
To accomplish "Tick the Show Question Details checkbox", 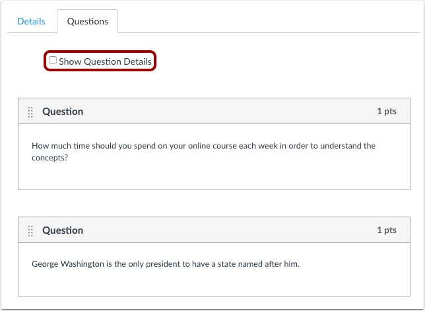I will coord(53,60).
